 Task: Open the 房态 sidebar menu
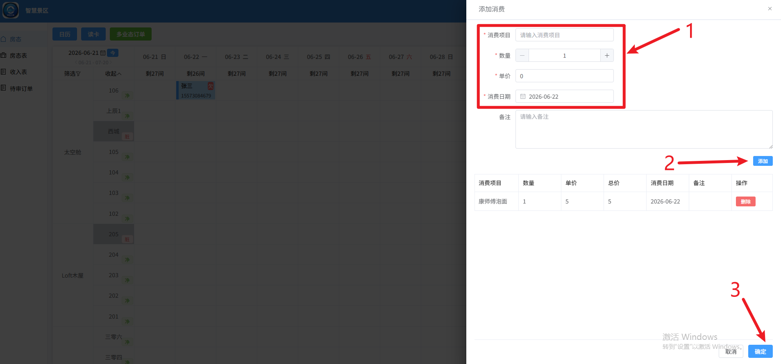23,39
